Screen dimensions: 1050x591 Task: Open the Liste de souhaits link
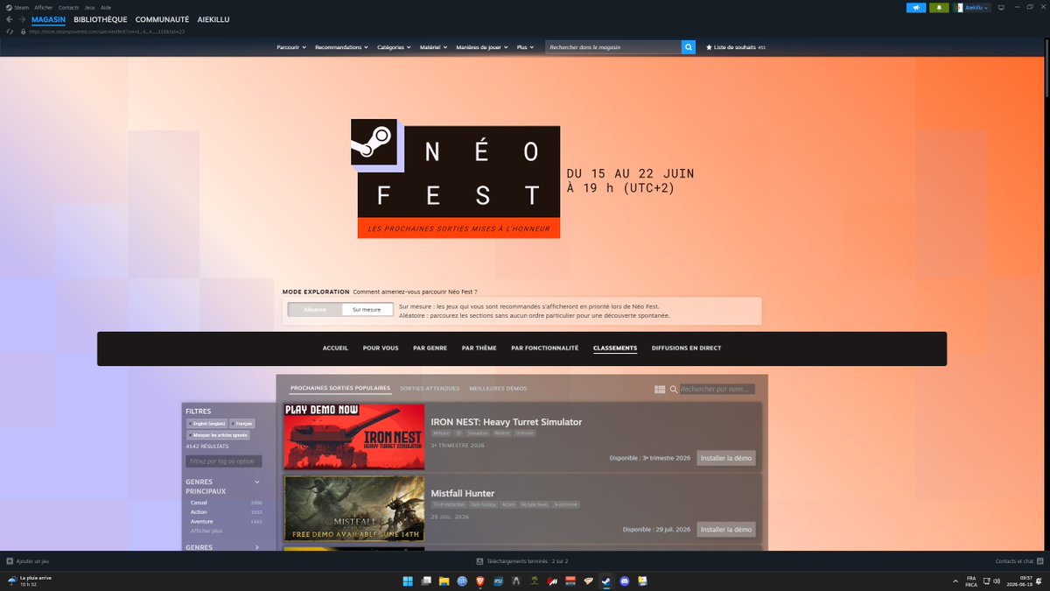(735, 47)
